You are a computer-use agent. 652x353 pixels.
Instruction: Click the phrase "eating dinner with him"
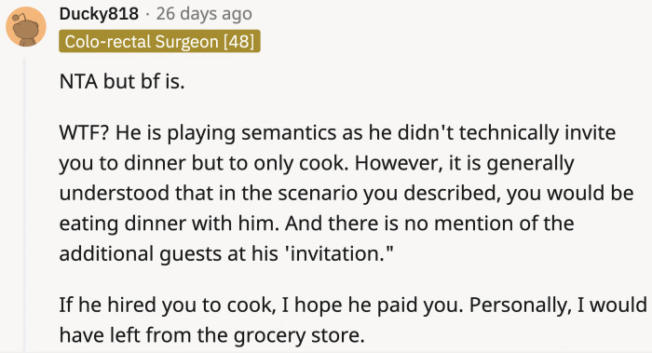pos(168,224)
